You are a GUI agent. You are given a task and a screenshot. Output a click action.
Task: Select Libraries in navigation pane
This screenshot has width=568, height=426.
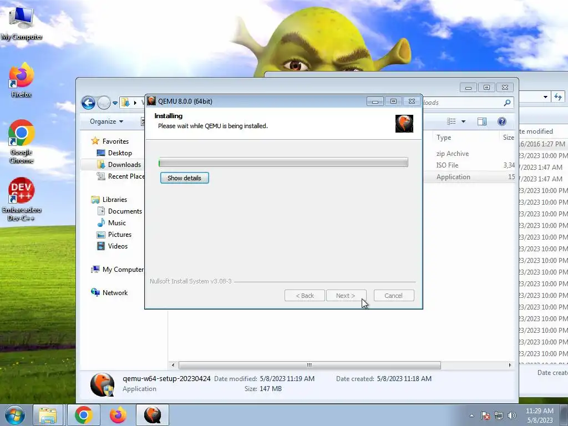(109, 200)
